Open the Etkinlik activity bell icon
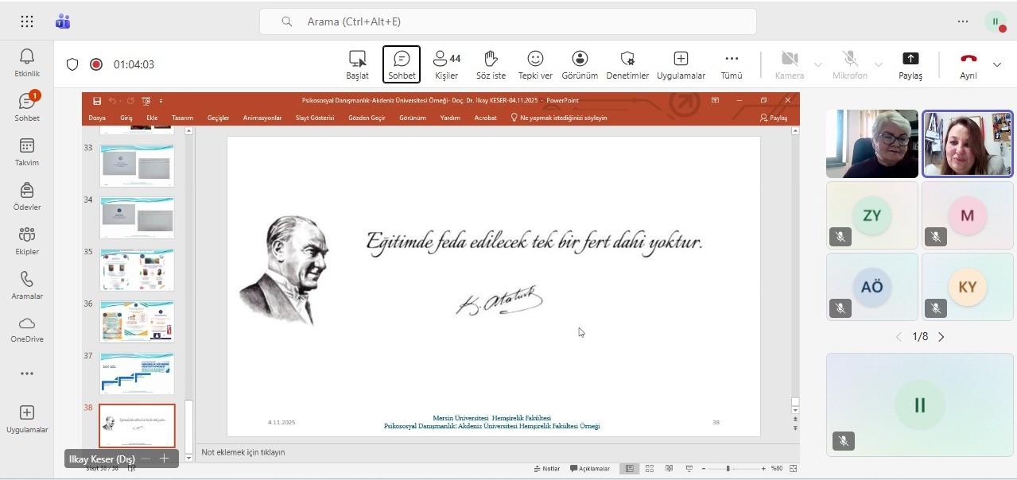The height and width of the screenshot is (480, 1017). [26, 62]
